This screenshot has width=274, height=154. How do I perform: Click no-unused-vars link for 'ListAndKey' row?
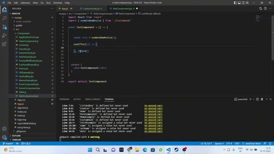(x=153, y=106)
